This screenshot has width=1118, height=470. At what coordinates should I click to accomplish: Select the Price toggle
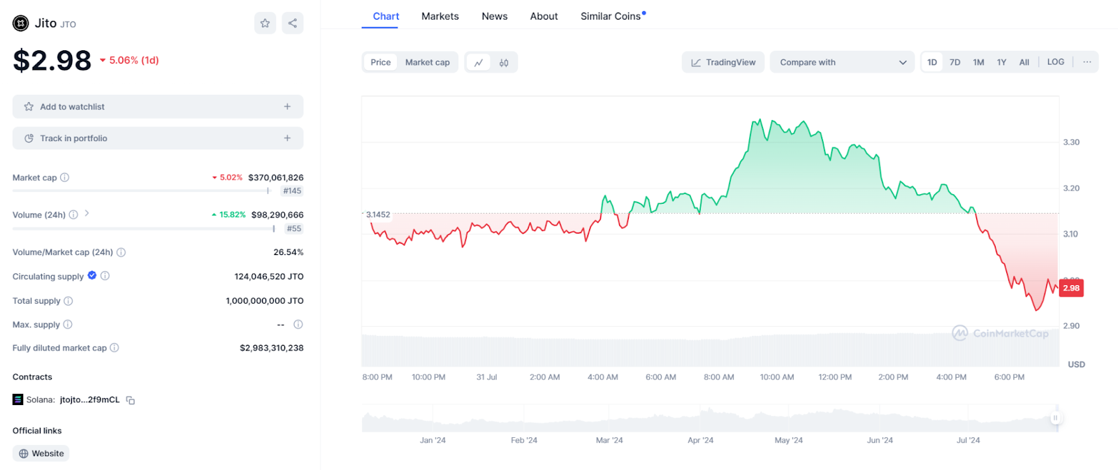(381, 62)
